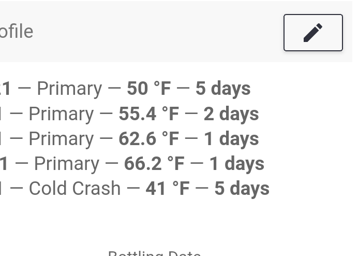Click the 5 days duration of Cold Crash
Screen dimensions: 358x256
242,189
